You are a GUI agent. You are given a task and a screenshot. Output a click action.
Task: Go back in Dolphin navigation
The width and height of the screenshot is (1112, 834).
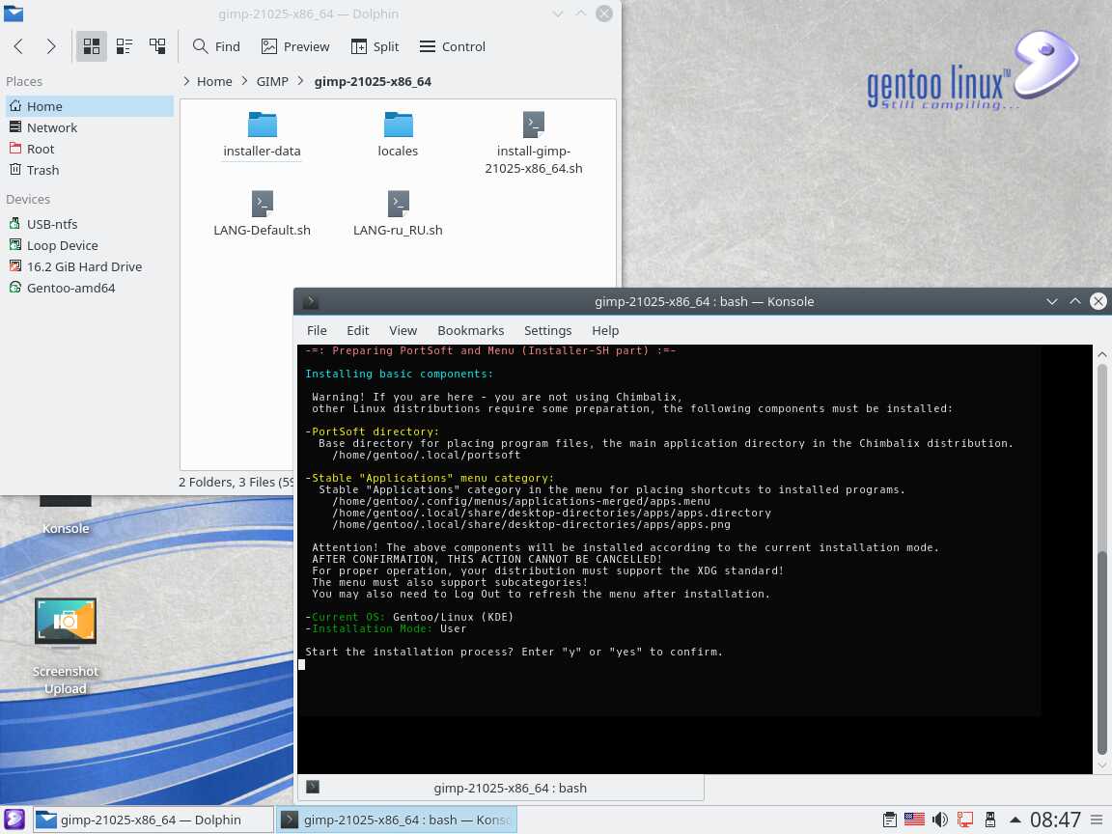[x=19, y=46]
